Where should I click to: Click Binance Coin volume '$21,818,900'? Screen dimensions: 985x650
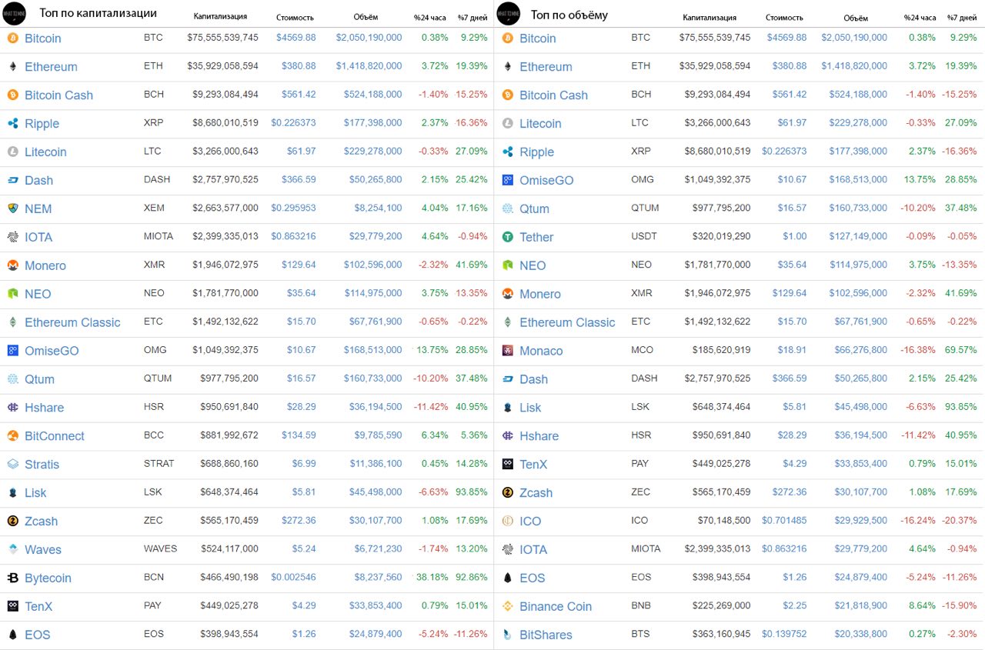tap(860, 605)
